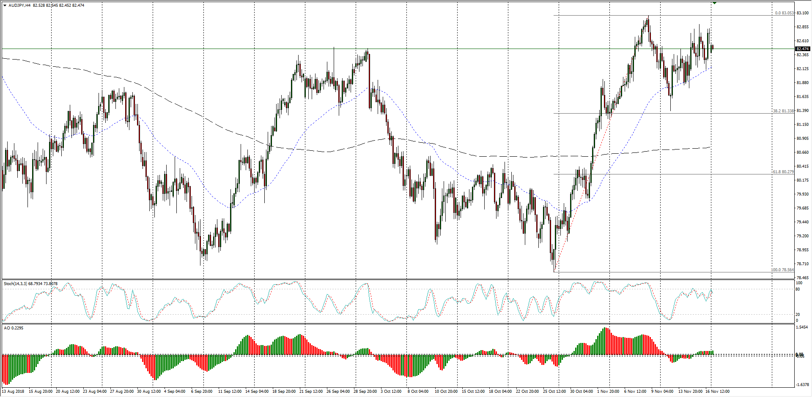812x397 pixels.
Task: Click the 28 Sep 20:00 time label
Action: coord(365,392)
